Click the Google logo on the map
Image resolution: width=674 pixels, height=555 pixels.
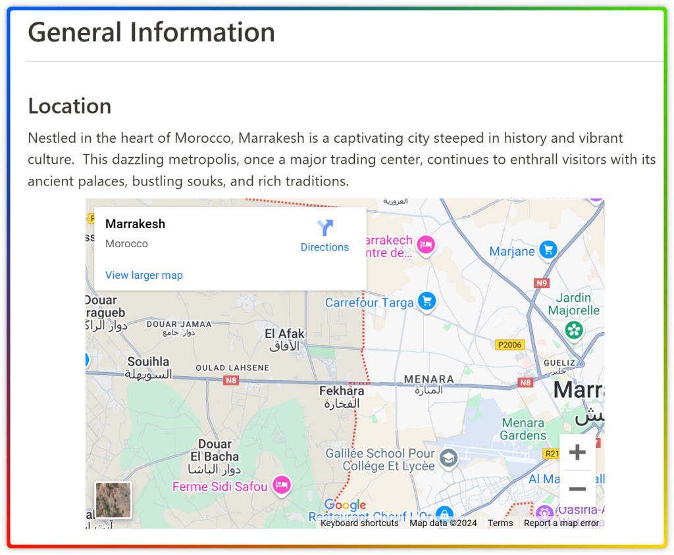[345, 505]
